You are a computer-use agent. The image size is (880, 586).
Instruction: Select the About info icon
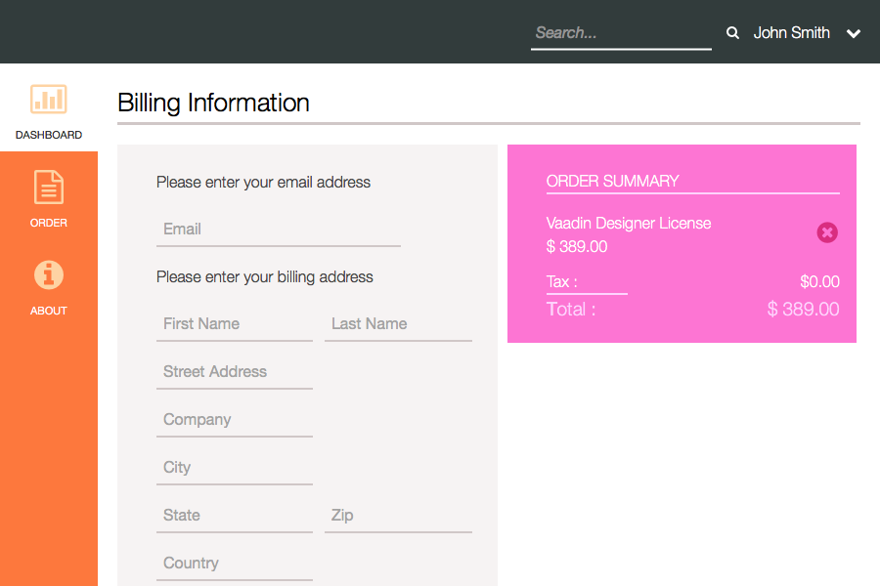click(49, 274)
